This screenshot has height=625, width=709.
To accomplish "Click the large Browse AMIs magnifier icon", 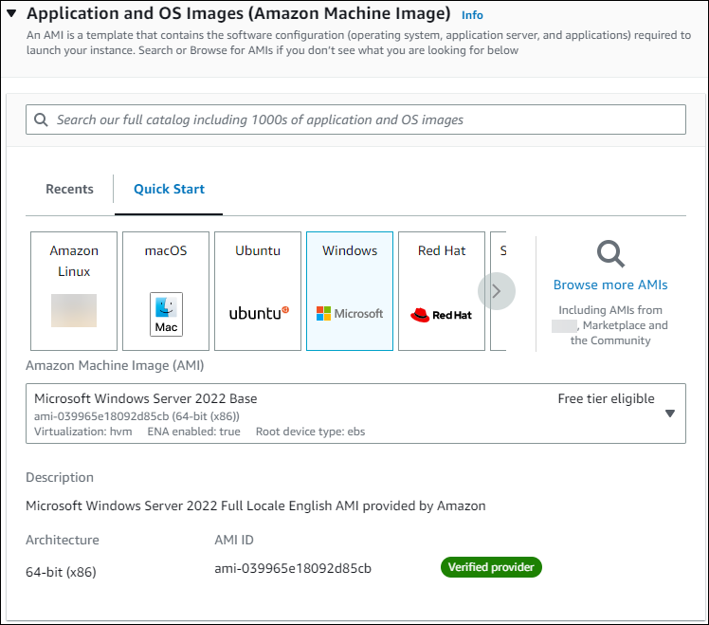I will (x=609, y=253).
